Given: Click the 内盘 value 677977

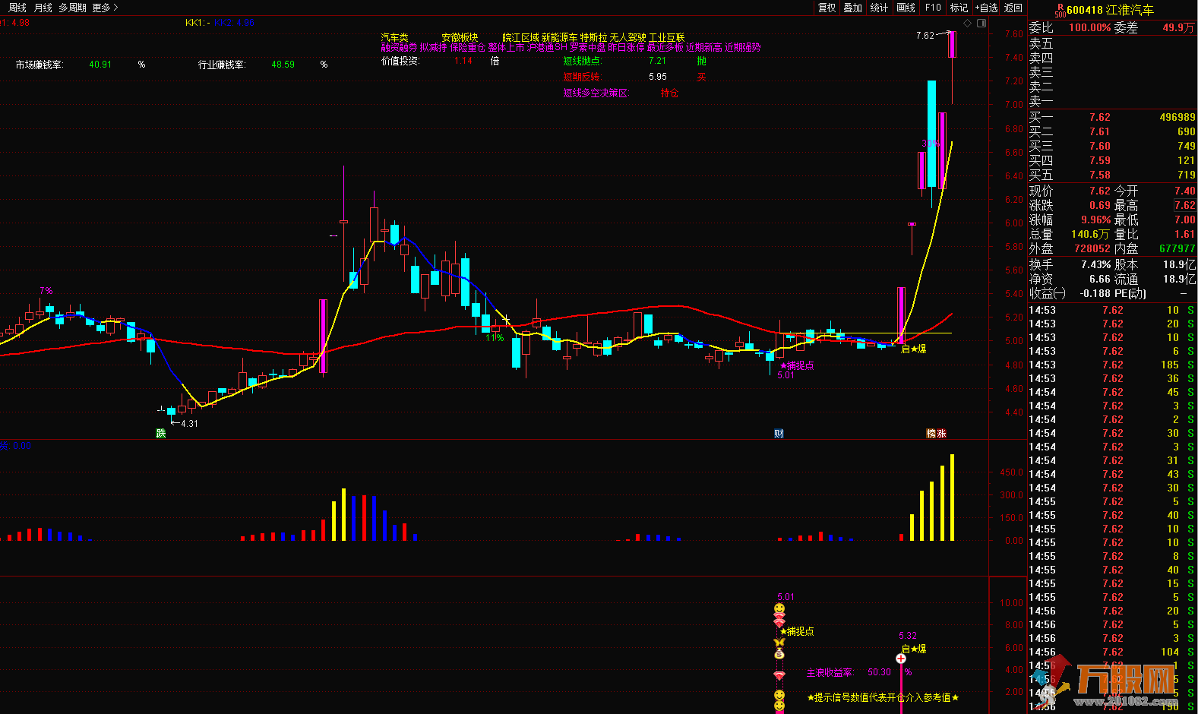Looking at the screenshot, I should [1177, 249].
